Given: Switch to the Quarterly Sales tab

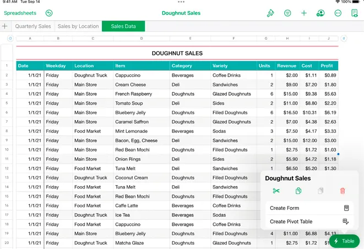Looking at the screenshot, I should pyautogui.click(x=33, y=26).
